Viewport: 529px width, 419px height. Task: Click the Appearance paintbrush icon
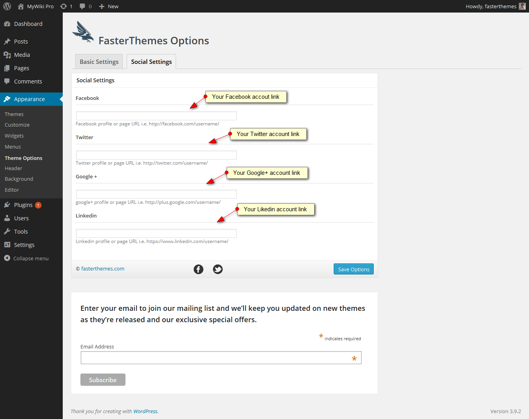click(7, 99)
